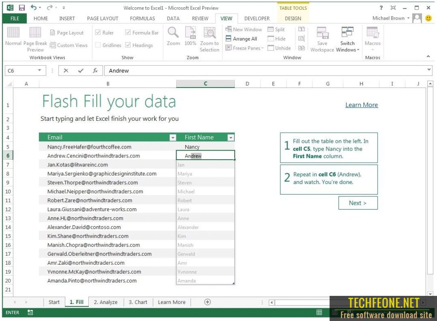Viewport: 437px width, 321px height.
Task: Open the DESIGN table tools tab
Action: coord(293,18)
